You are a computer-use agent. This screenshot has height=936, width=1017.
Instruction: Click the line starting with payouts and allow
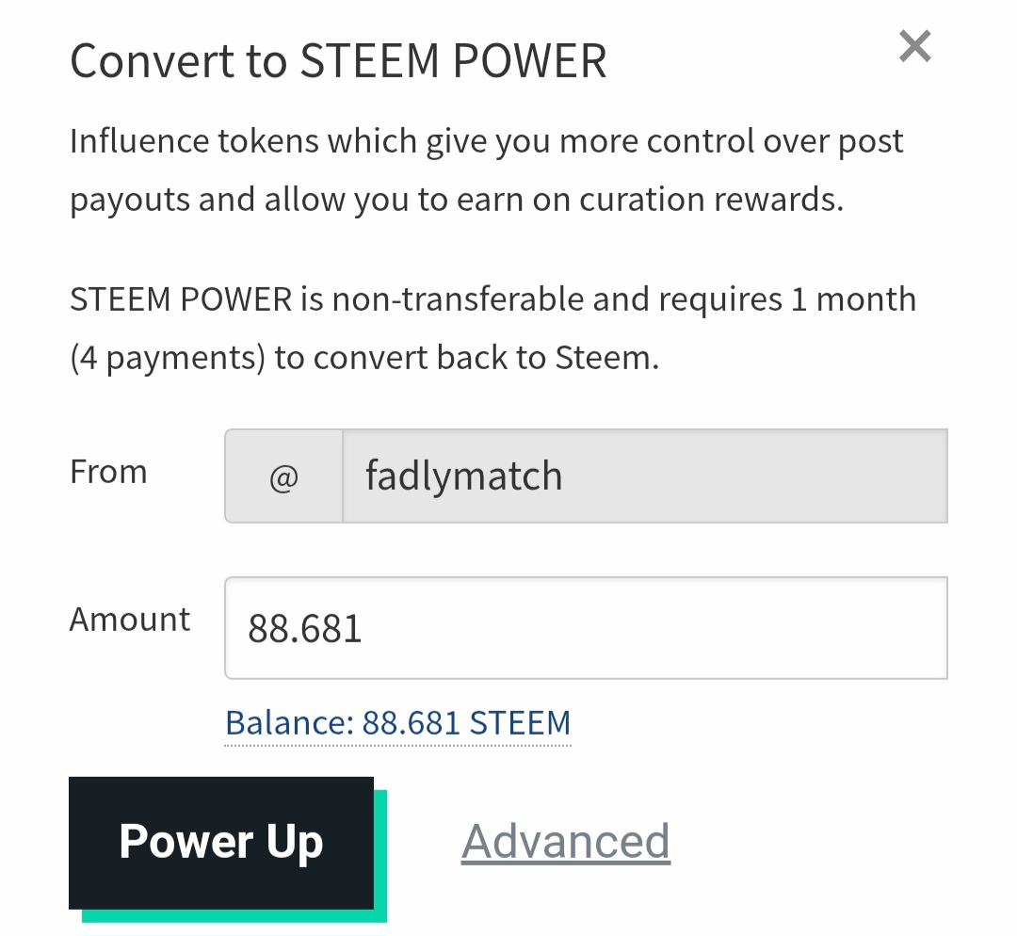(x=456, y=200)
